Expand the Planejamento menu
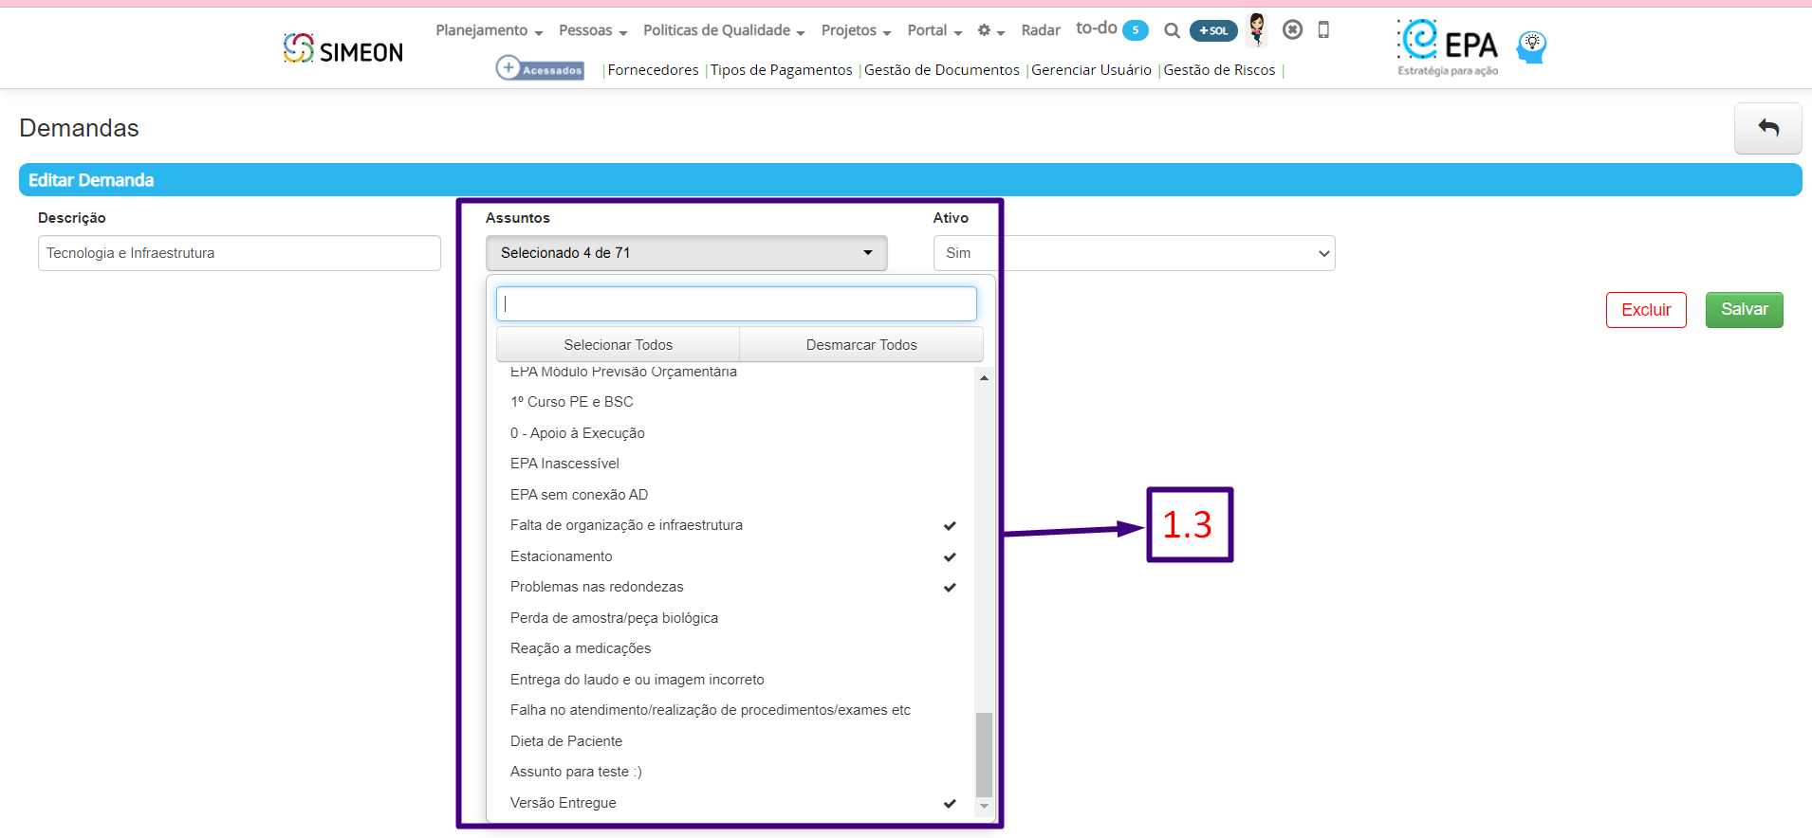 (489, 30)
